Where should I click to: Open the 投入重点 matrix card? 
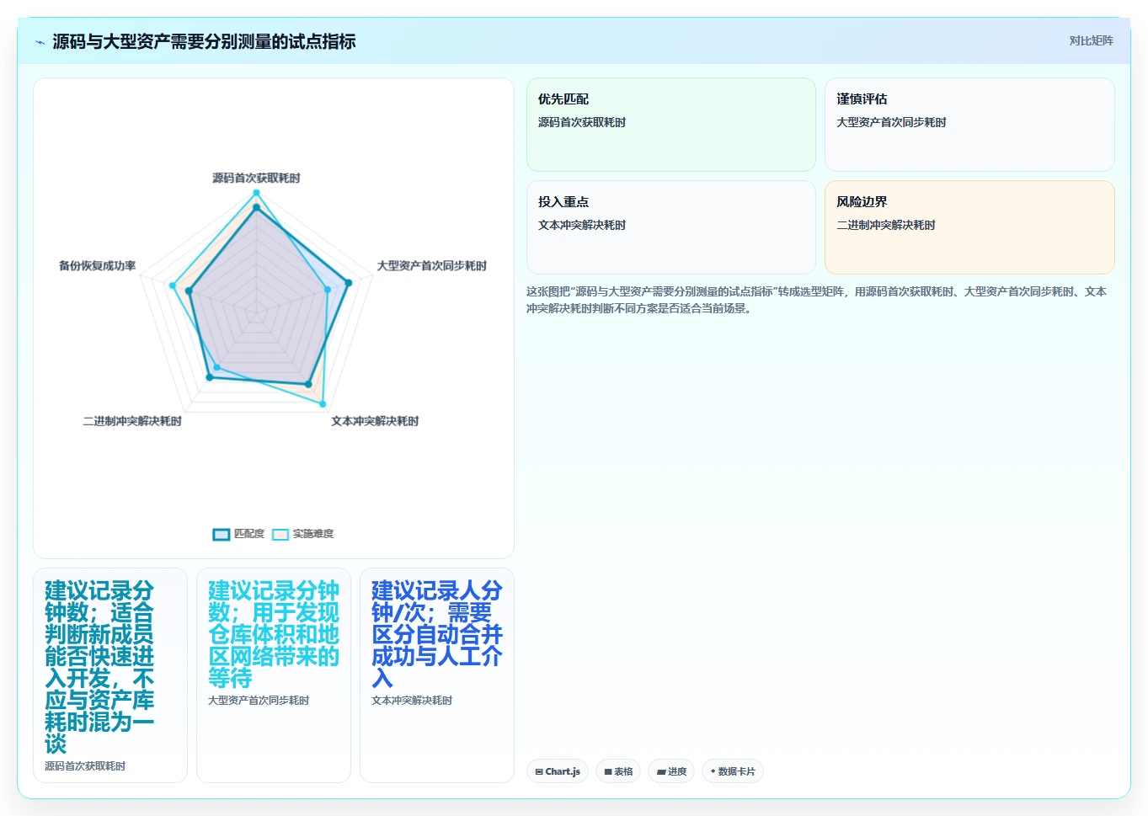671,227
